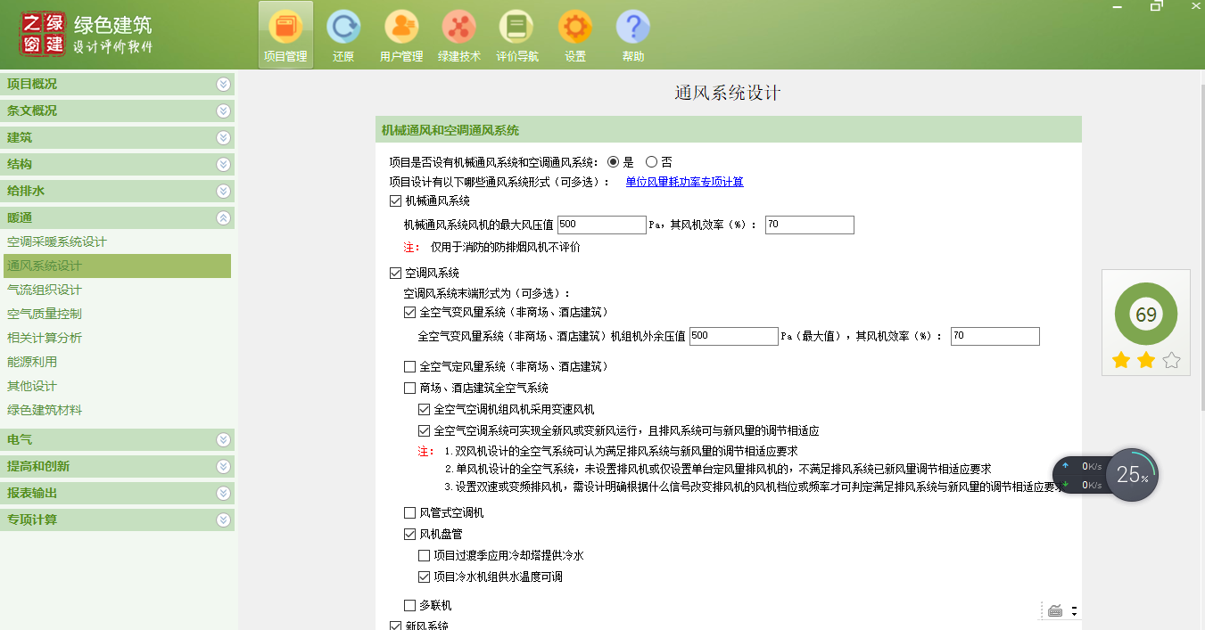Open the 项目管理 toolbar icon

285,34
